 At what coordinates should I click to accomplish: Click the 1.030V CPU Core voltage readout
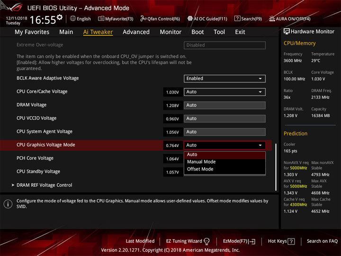(x=173, y=92)
